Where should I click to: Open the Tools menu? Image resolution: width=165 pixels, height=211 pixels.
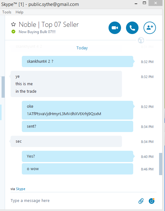coord(7,12)
